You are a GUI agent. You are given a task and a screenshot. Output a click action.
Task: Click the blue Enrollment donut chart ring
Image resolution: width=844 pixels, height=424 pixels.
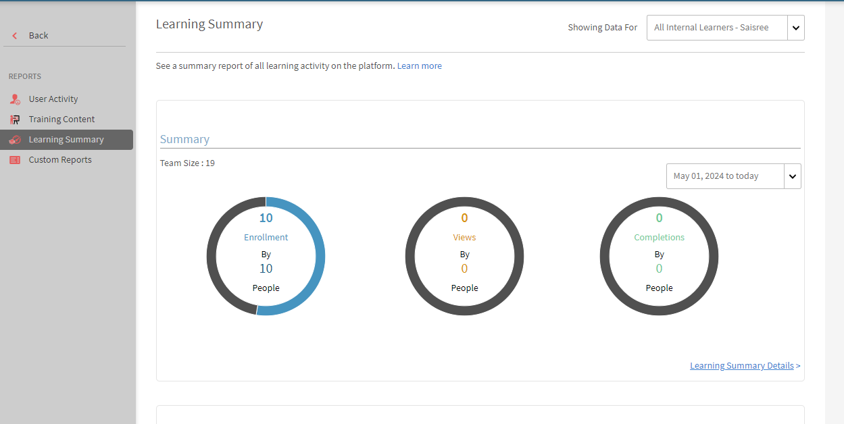point(319,257)
